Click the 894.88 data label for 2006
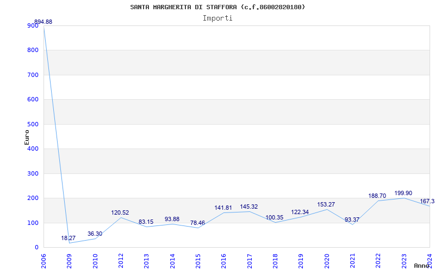Image resolution: width=435 pixels, height=271 pixels. coord(43,22)
